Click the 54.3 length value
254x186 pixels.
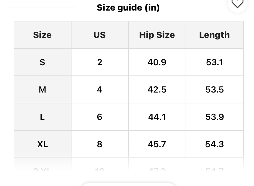(x=215, y=144)
